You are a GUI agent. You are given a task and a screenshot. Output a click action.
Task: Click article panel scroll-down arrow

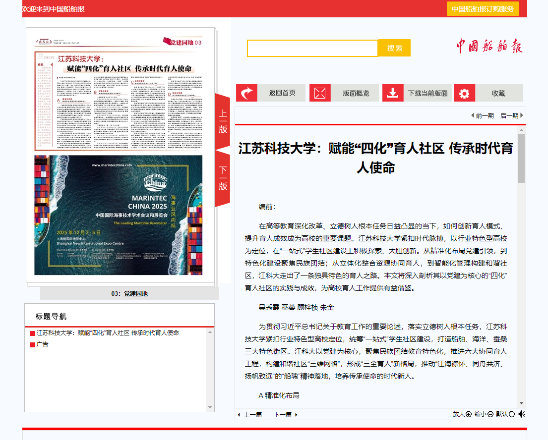(x=521, y=403)
